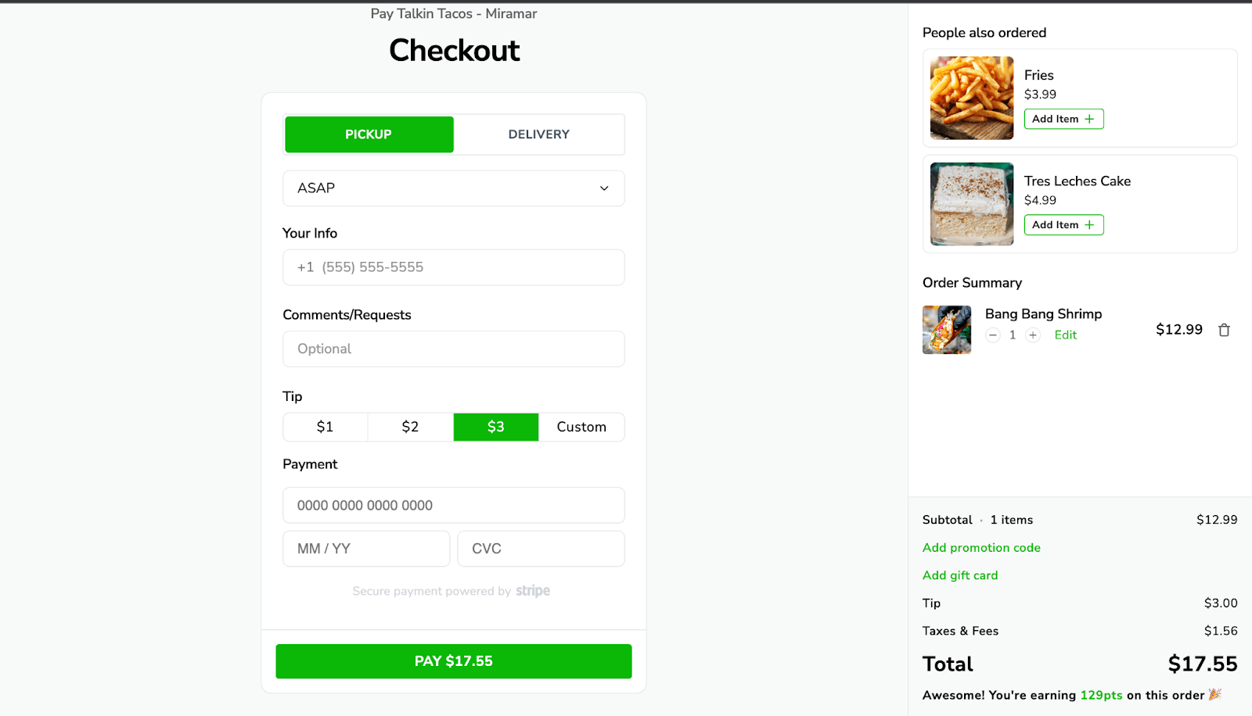Select the $2 tip option
The image size is (1252, 716).
(410, 427)
